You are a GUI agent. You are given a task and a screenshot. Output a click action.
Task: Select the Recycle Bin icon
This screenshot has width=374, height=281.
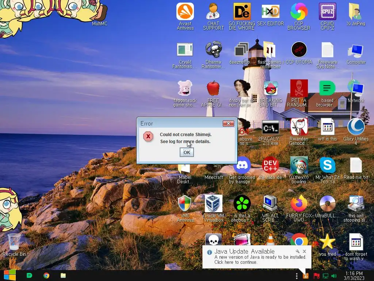pos(14,245)
